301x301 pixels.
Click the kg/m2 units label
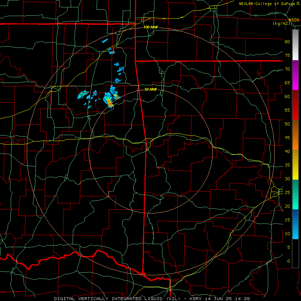point(282,23)
